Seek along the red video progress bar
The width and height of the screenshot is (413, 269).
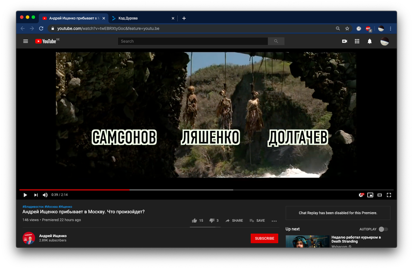[x=74, y=190]
